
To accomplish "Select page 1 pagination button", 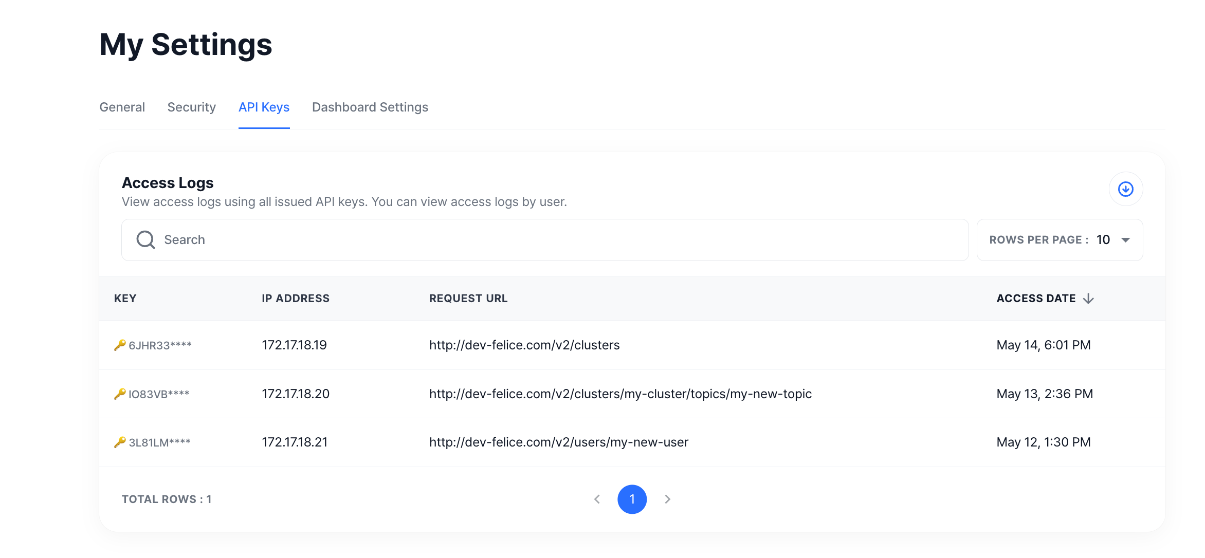I will click(x=632, y=499).
